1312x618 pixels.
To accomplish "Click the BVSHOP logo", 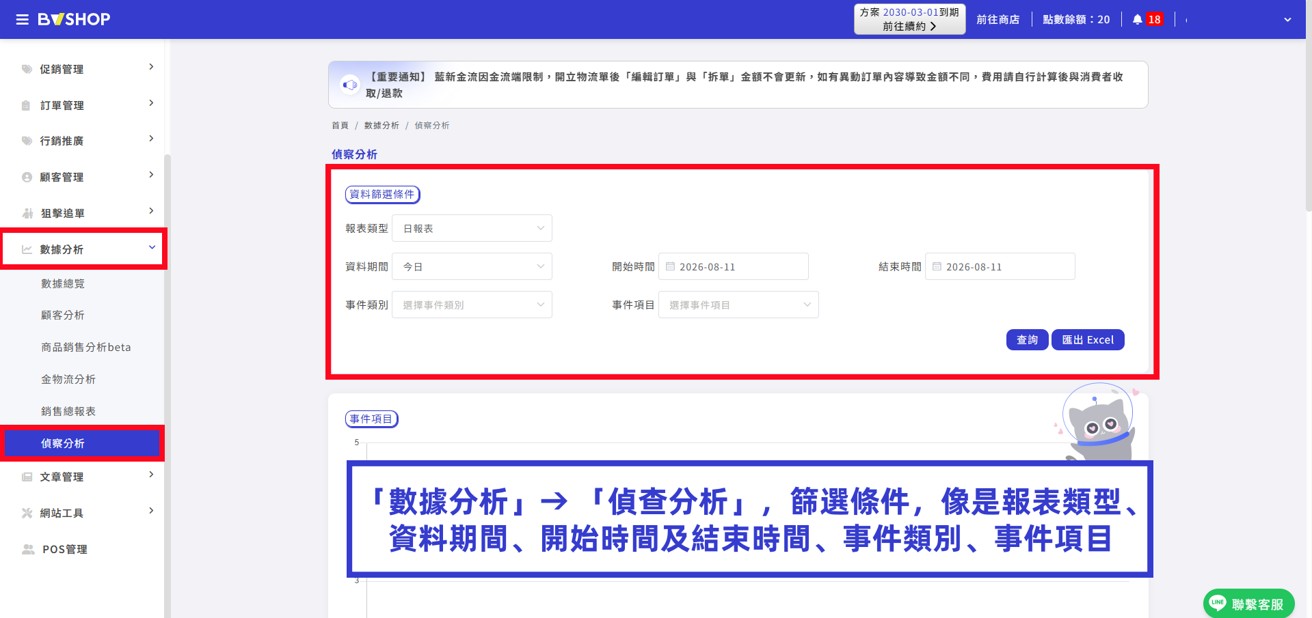I will 74,19.
